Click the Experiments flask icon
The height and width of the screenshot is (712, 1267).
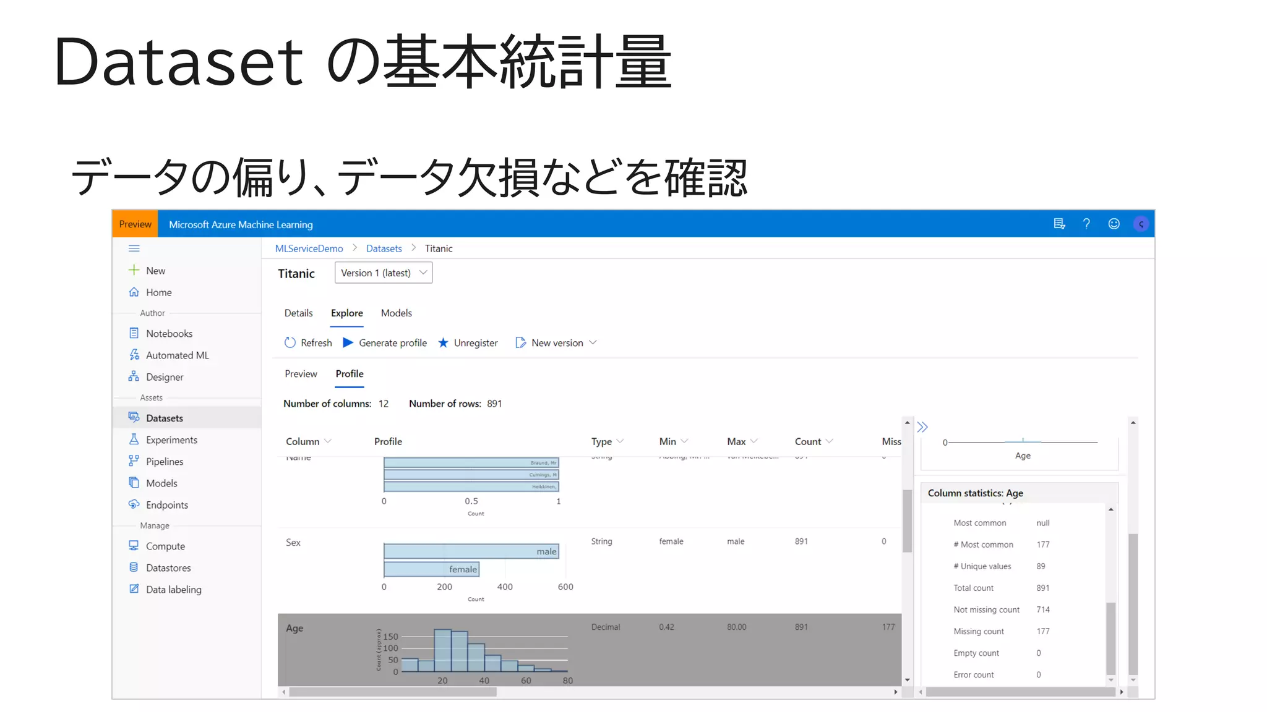click(x=134, y=439)
